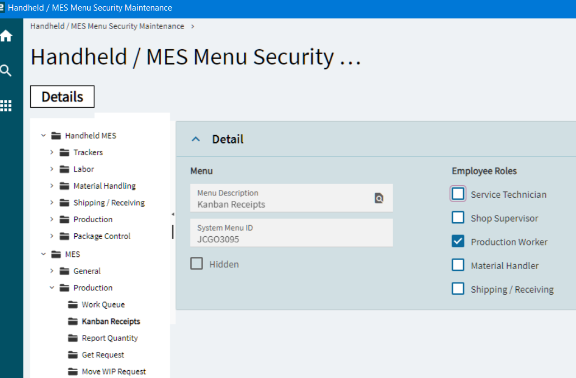The image size is (576, 378).
Task: Toggle the Hidden checkbox
Action: coord(196,263)
